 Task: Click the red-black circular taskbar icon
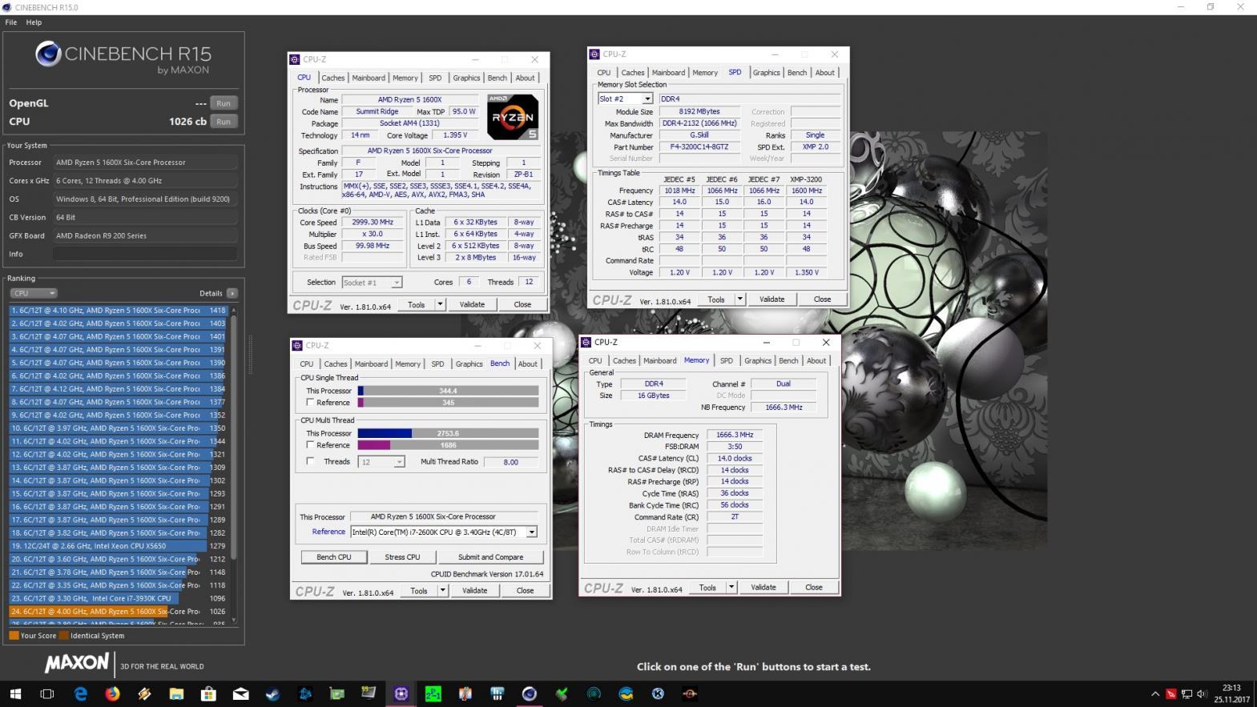(690, 694)
